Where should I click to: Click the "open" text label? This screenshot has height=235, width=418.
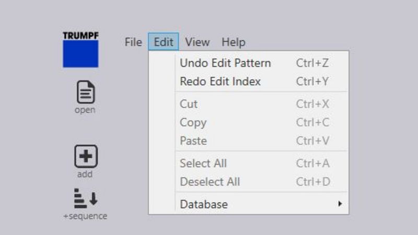click(x=85, y=110)
